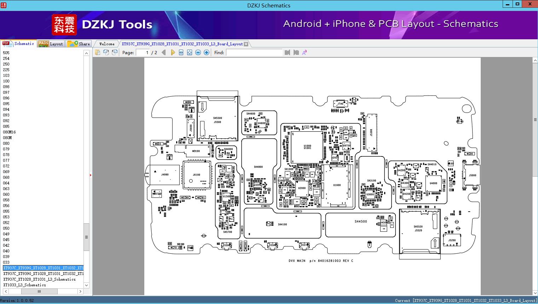Go to the previous page arrow
The image size is (538, 304).
click(x=163, y=52)
